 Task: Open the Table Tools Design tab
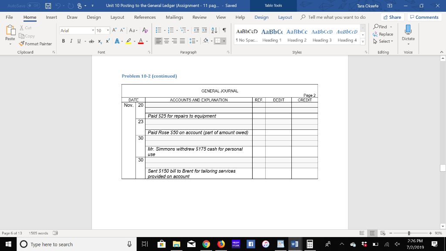262,17
